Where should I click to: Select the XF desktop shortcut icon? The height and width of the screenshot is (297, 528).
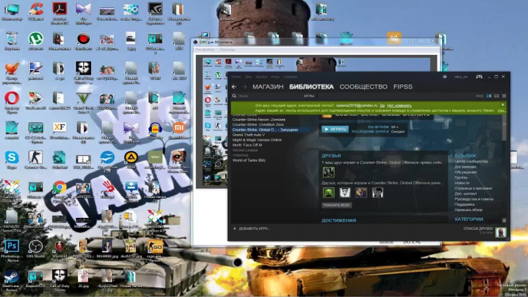pyautogui.click(x=59, y=131)
